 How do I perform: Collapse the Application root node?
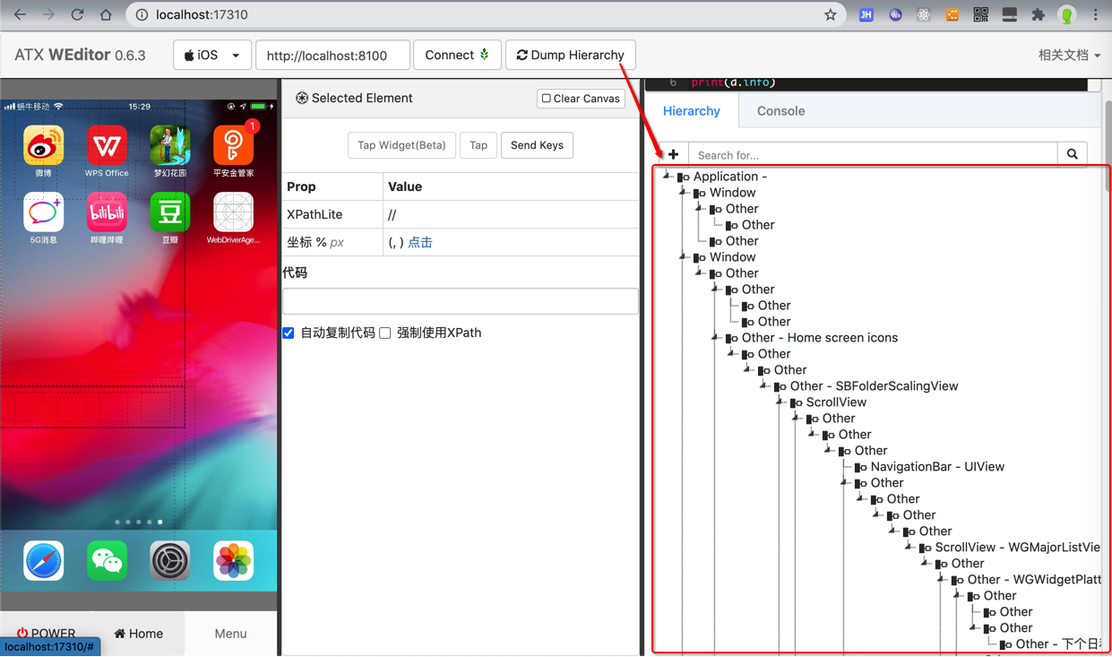point(667,176)
